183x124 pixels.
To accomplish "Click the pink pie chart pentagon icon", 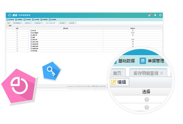I will [x=19, y=86].
